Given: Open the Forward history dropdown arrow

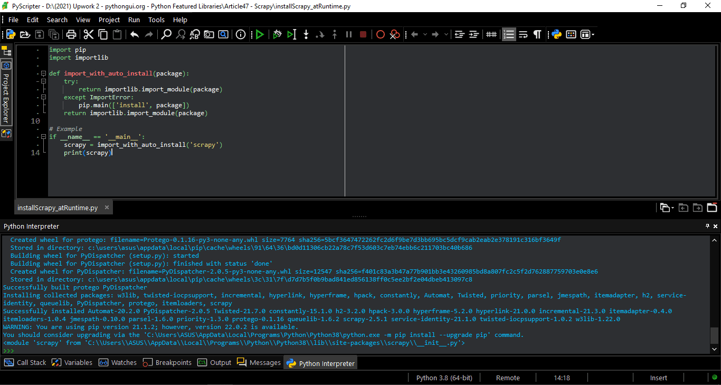Looking at the screenshot, I should 446,34.
